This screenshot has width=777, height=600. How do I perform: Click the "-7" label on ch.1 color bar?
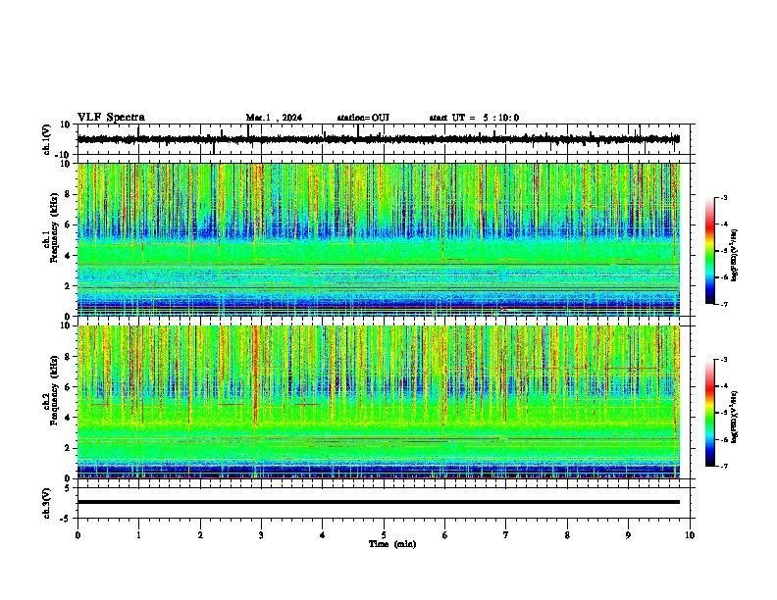(724, 304)
